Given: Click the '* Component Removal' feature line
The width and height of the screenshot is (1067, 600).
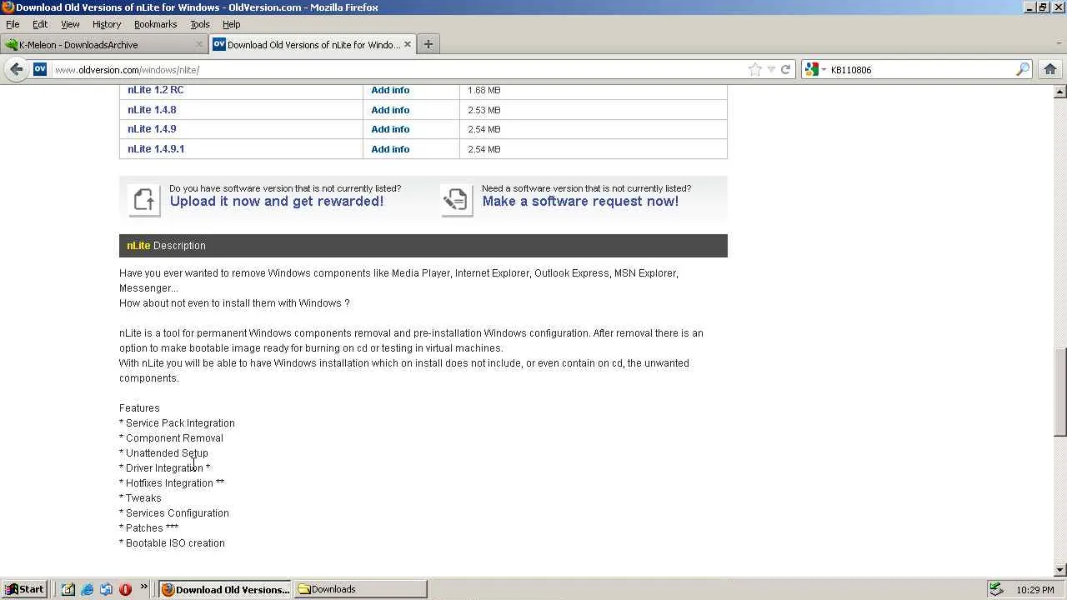Looking at the screenshot, I should click(x=171, y=438).
